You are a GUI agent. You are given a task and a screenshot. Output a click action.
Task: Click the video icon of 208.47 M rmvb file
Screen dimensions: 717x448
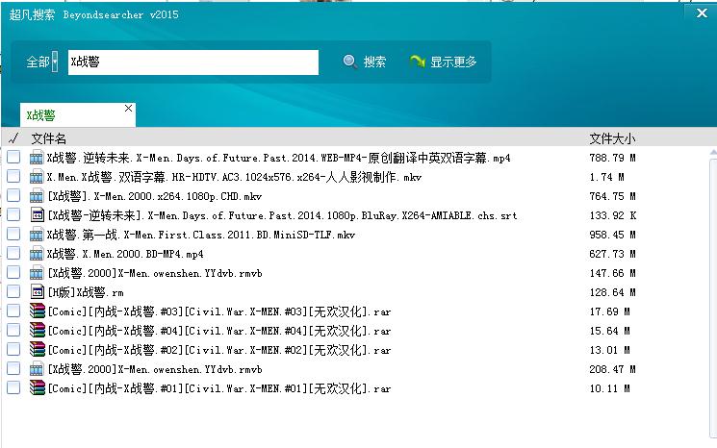point(37,369)
